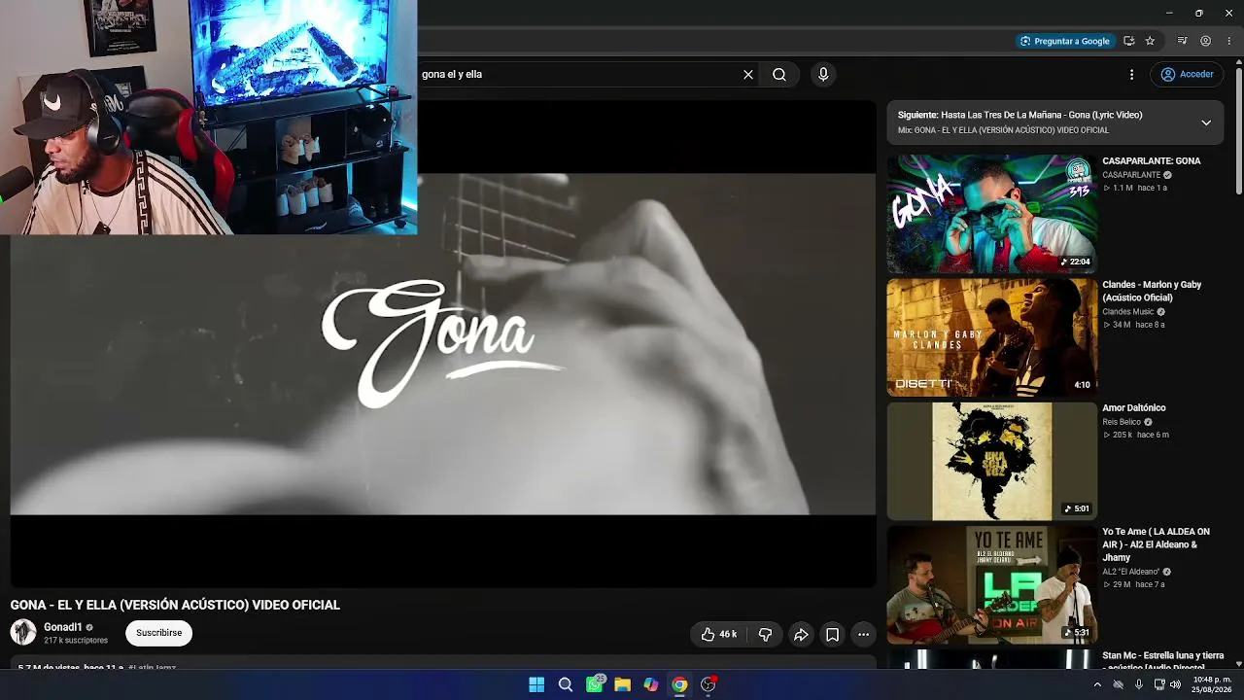The height and width of the screenshot is (700, 1244).
Task: Open Windows taskbar search
Action: click(x=565, y=684)
